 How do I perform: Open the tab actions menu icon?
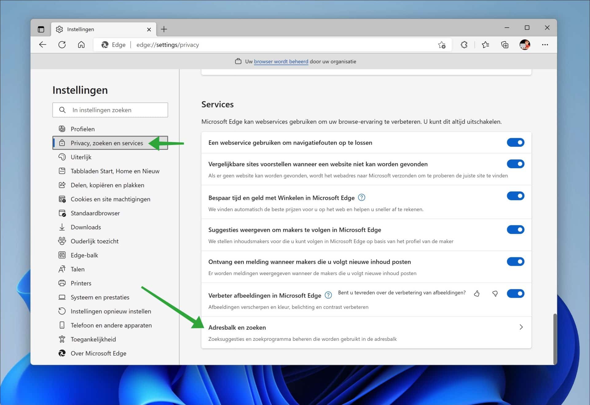tap(41, 29)
